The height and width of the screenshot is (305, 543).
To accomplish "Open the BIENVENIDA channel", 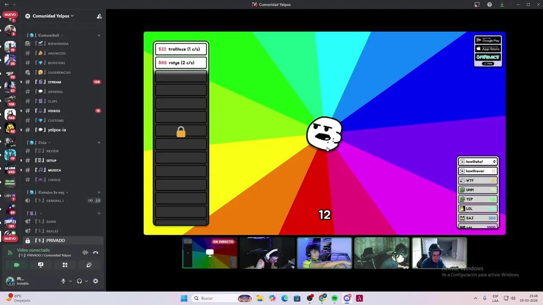I will [63, 44].
